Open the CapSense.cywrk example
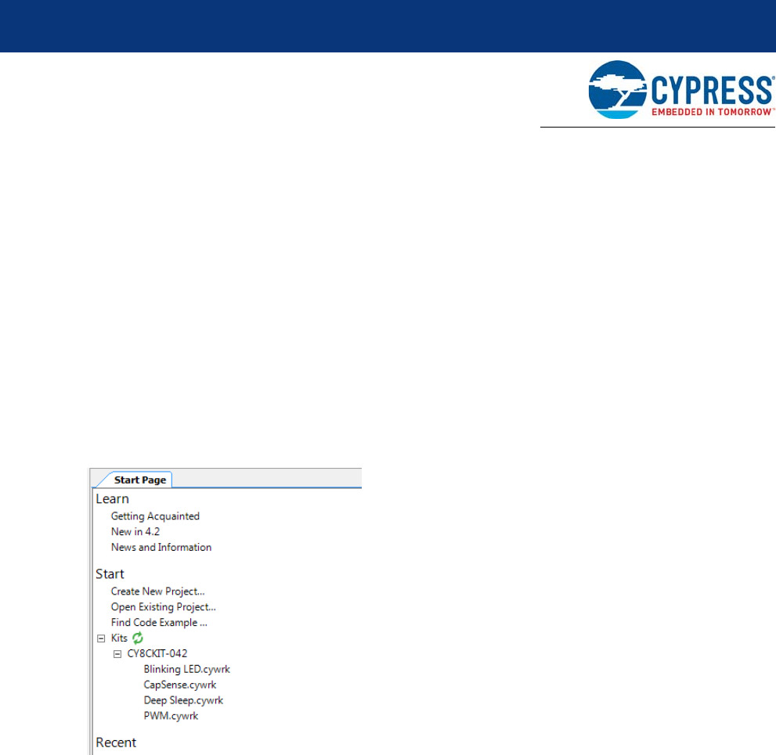Image resolution: width=776 pixels, height=755 pixels. 179,685
